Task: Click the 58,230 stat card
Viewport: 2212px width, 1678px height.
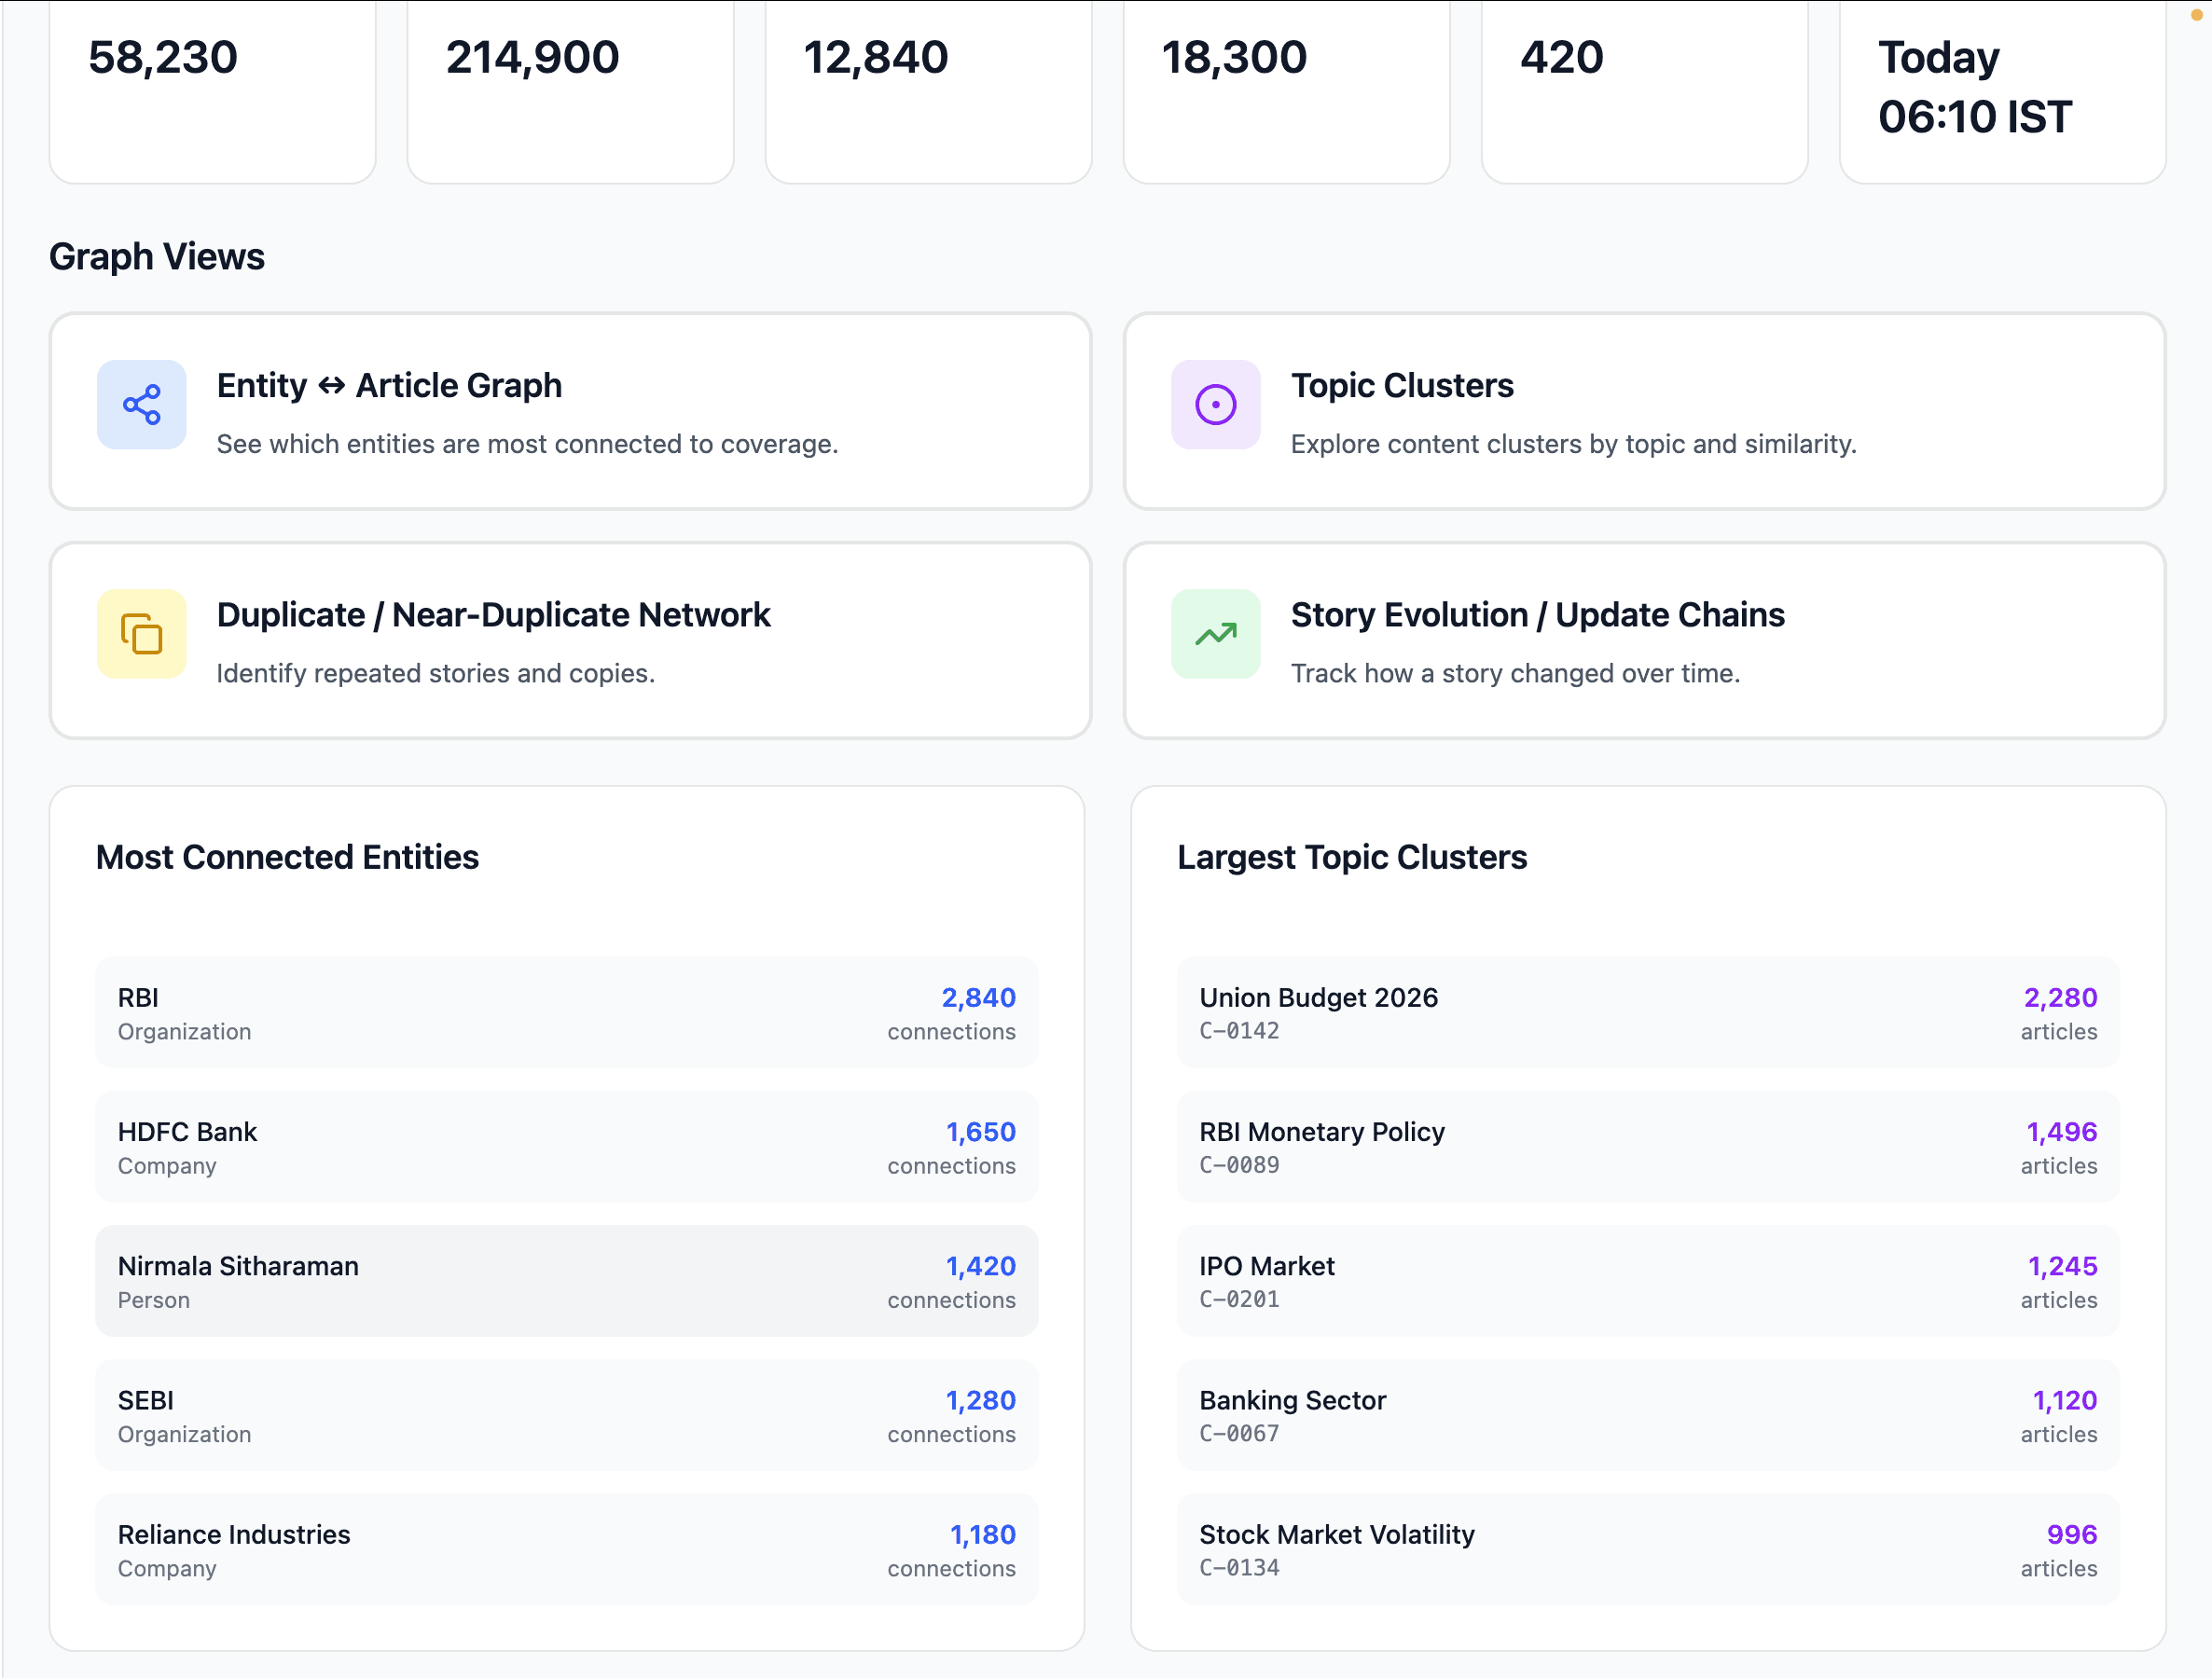Action: click(x=212, y=89)
